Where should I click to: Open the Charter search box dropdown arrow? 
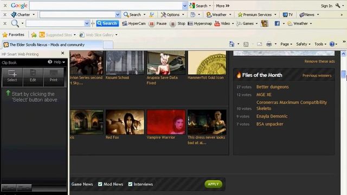coord(118,15)
